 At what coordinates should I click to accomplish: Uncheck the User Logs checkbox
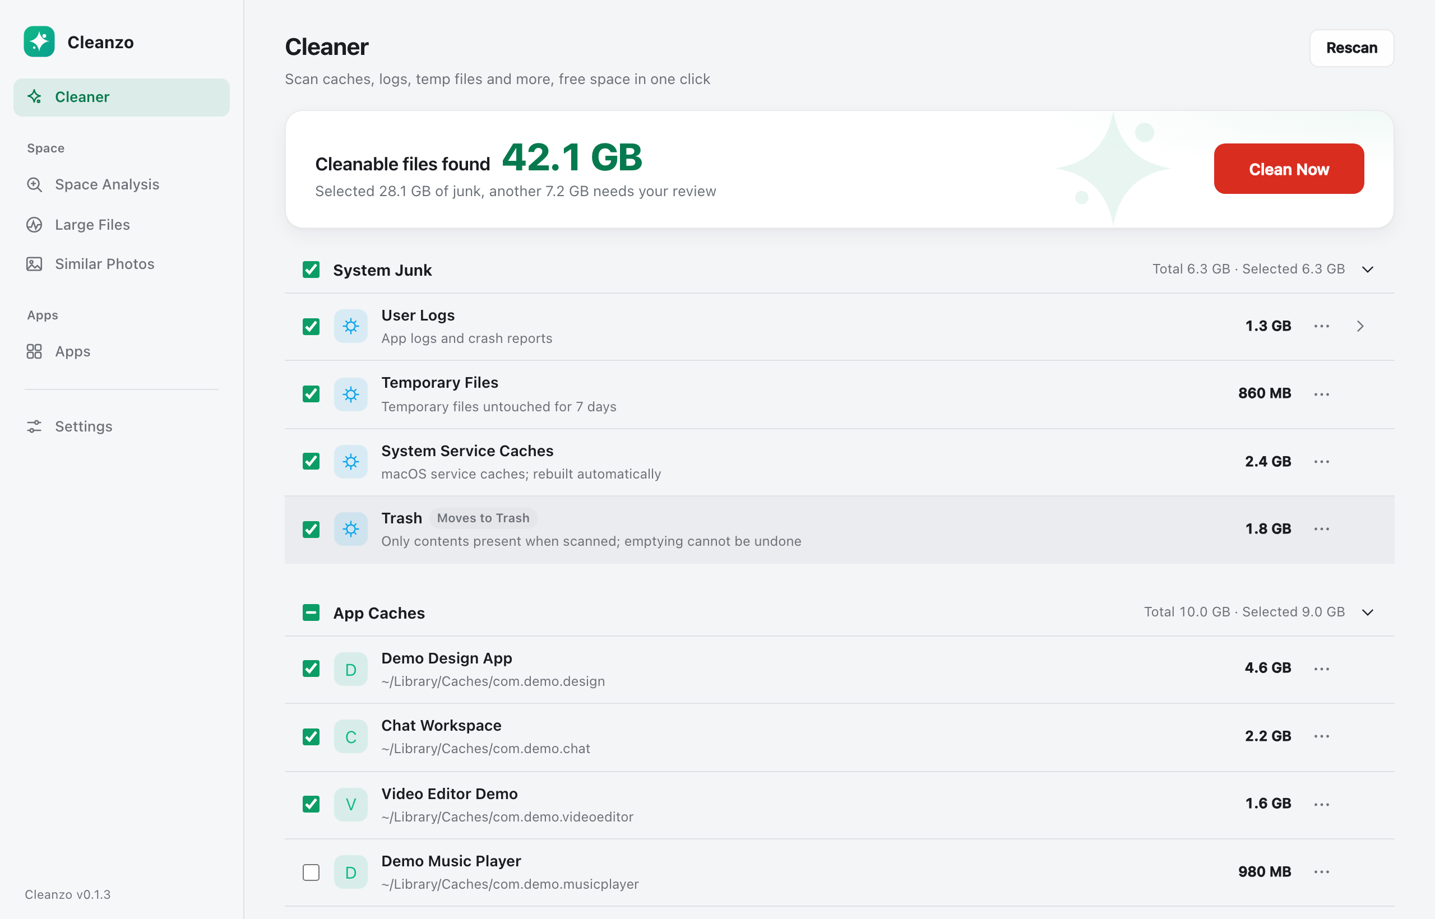click(311, 327)
